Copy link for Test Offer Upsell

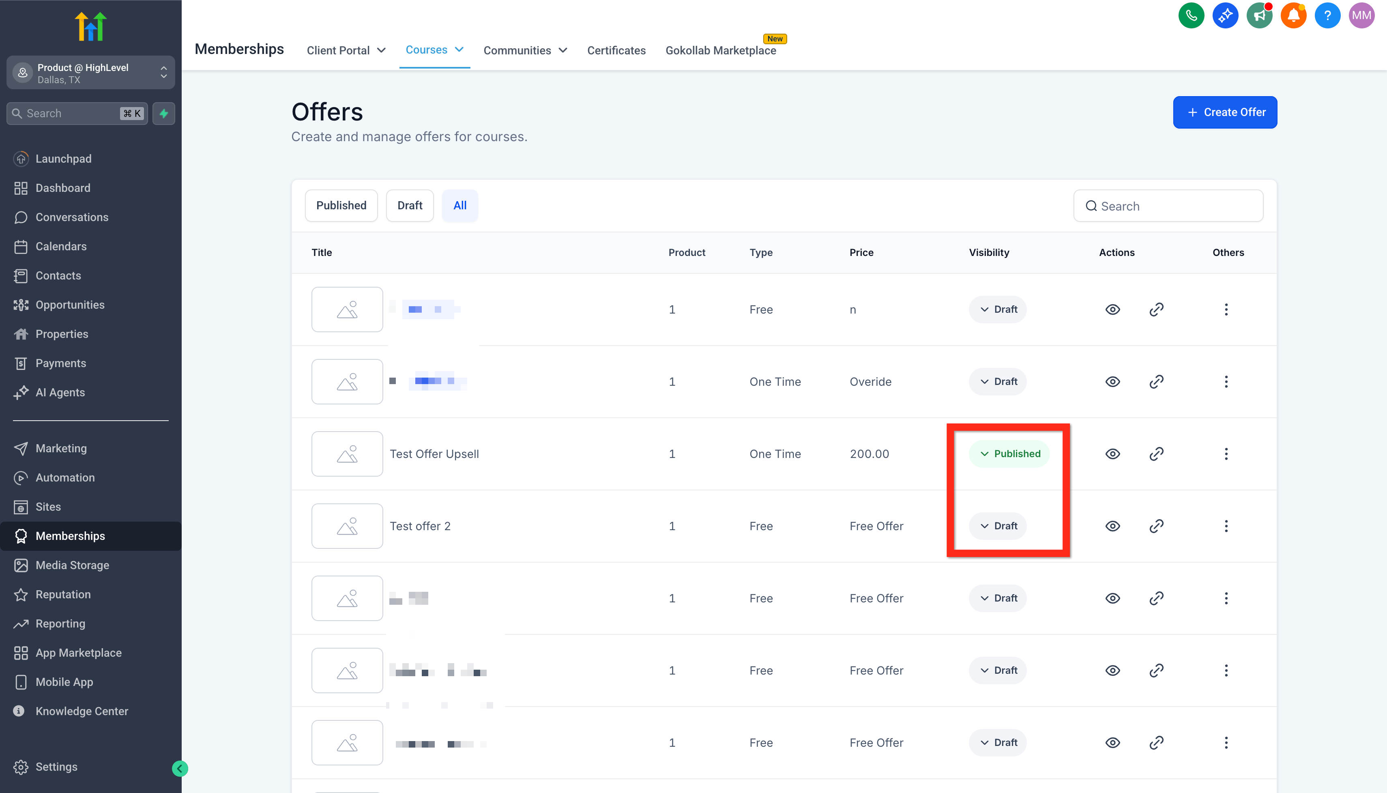(1156, 453)
